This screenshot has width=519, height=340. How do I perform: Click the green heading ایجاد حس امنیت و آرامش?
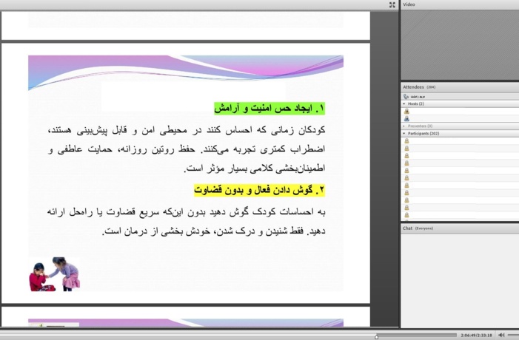click(269, 109)
